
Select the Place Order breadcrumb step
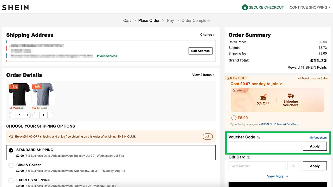[149, 21]
